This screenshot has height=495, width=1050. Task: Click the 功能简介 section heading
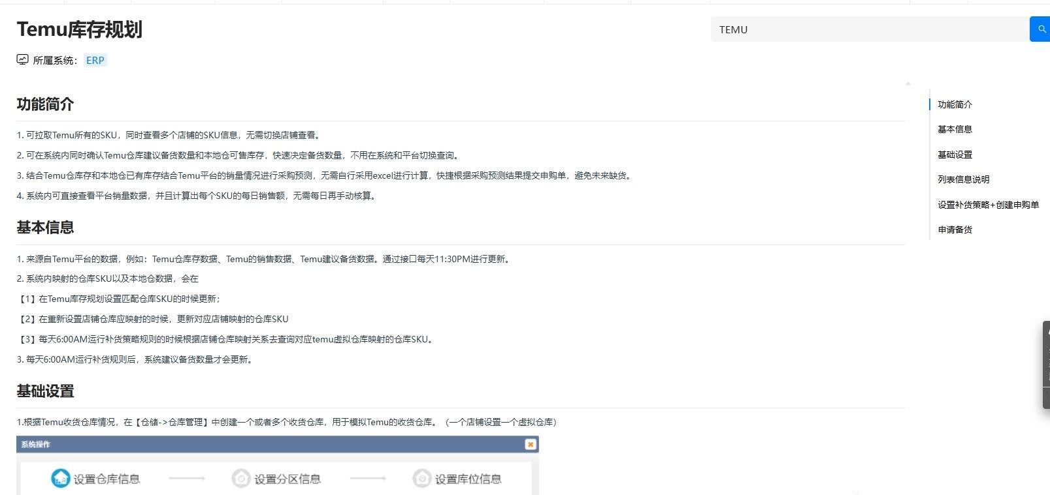[45, 104]
